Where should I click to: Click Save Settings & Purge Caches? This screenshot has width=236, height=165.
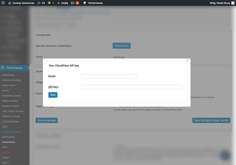211,120
